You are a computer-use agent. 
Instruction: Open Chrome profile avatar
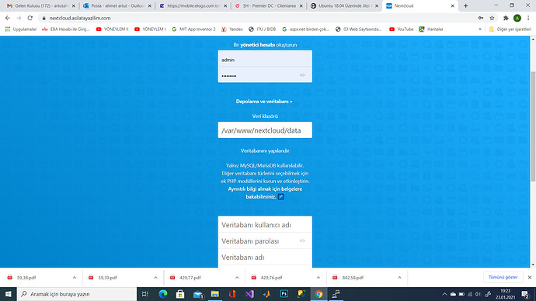click(517, 18)
